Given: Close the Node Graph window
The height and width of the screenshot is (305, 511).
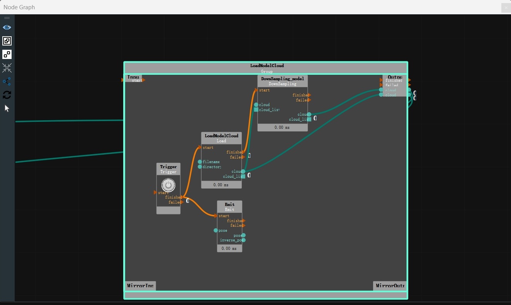Looking at the screenshot, I should tap(506, 7).
